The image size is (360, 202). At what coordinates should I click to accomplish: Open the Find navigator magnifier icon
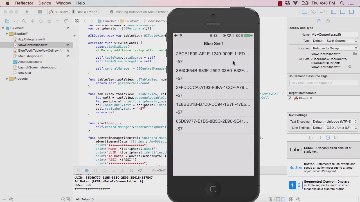pos(24,21)
